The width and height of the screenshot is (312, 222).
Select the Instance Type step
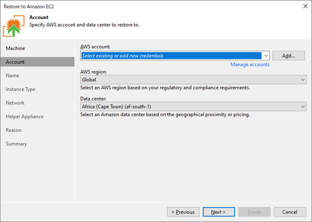[20, 89]
